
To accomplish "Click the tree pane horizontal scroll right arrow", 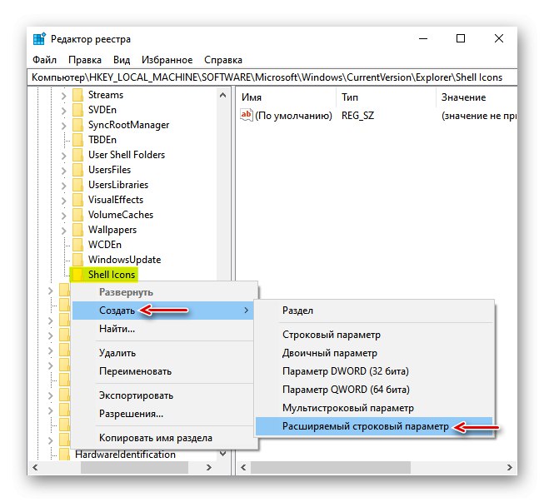I will [209, 467].
